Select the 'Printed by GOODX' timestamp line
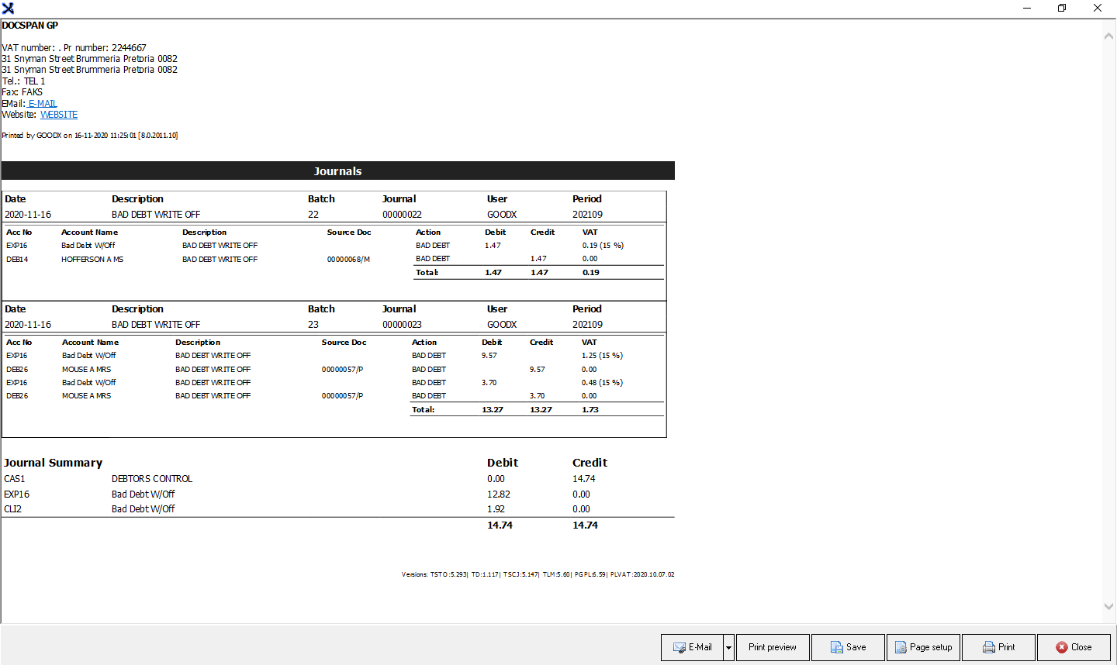 tap(90, 136)
